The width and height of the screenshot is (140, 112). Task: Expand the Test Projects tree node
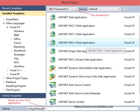click(x=4, y=90)
